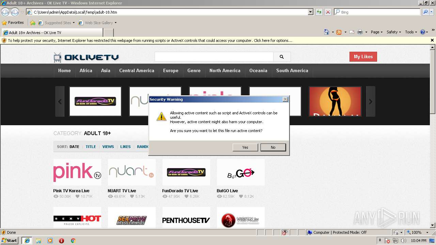Click inside the website search field
Image resolution: width=436 pixels, height=245 pixels.
pyautogui.click(x=214, y=57)
